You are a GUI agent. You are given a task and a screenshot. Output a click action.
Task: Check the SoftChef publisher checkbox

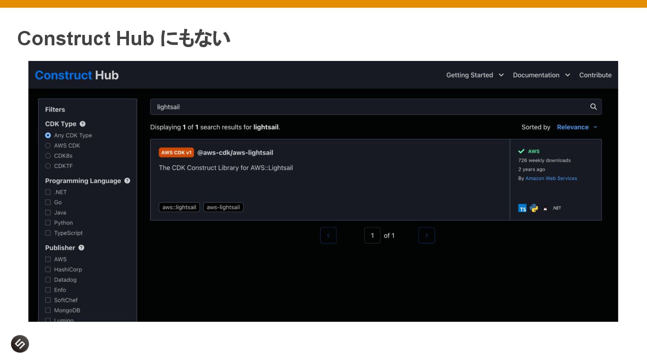48,300
